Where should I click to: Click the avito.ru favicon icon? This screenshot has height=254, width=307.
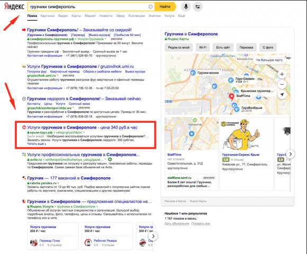pyautogui.click(x=24, y=155)
